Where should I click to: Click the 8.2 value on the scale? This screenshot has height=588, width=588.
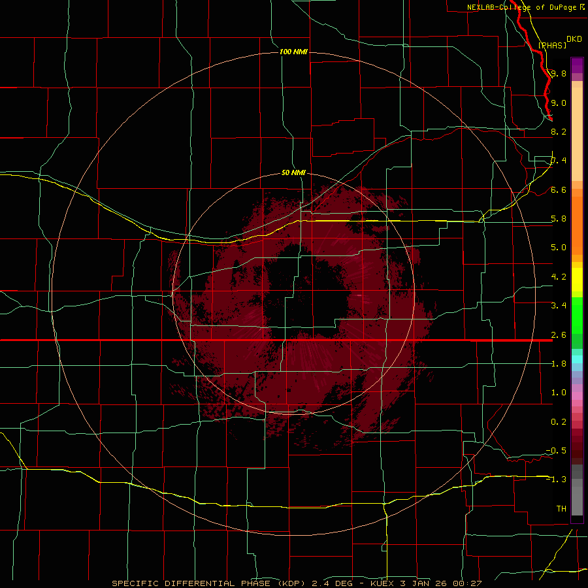[x=559, y=131]
